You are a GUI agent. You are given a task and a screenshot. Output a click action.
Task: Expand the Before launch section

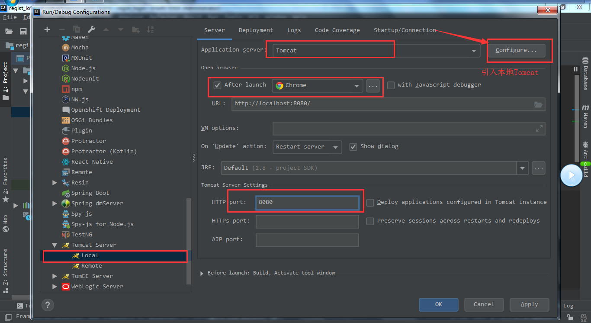coord(202,273)
